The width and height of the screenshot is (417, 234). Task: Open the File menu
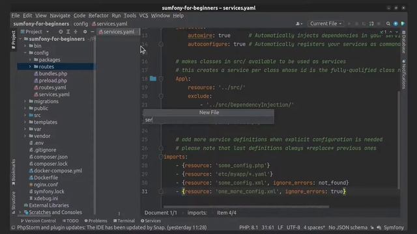click(16, 16)
